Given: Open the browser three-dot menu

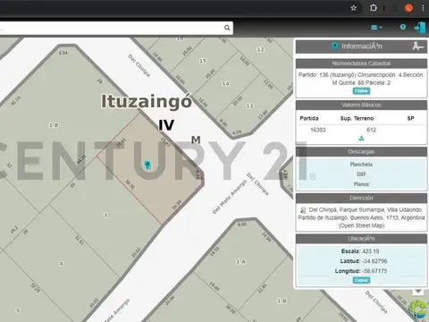Looking at the screenshot, I should pos(423,8).
